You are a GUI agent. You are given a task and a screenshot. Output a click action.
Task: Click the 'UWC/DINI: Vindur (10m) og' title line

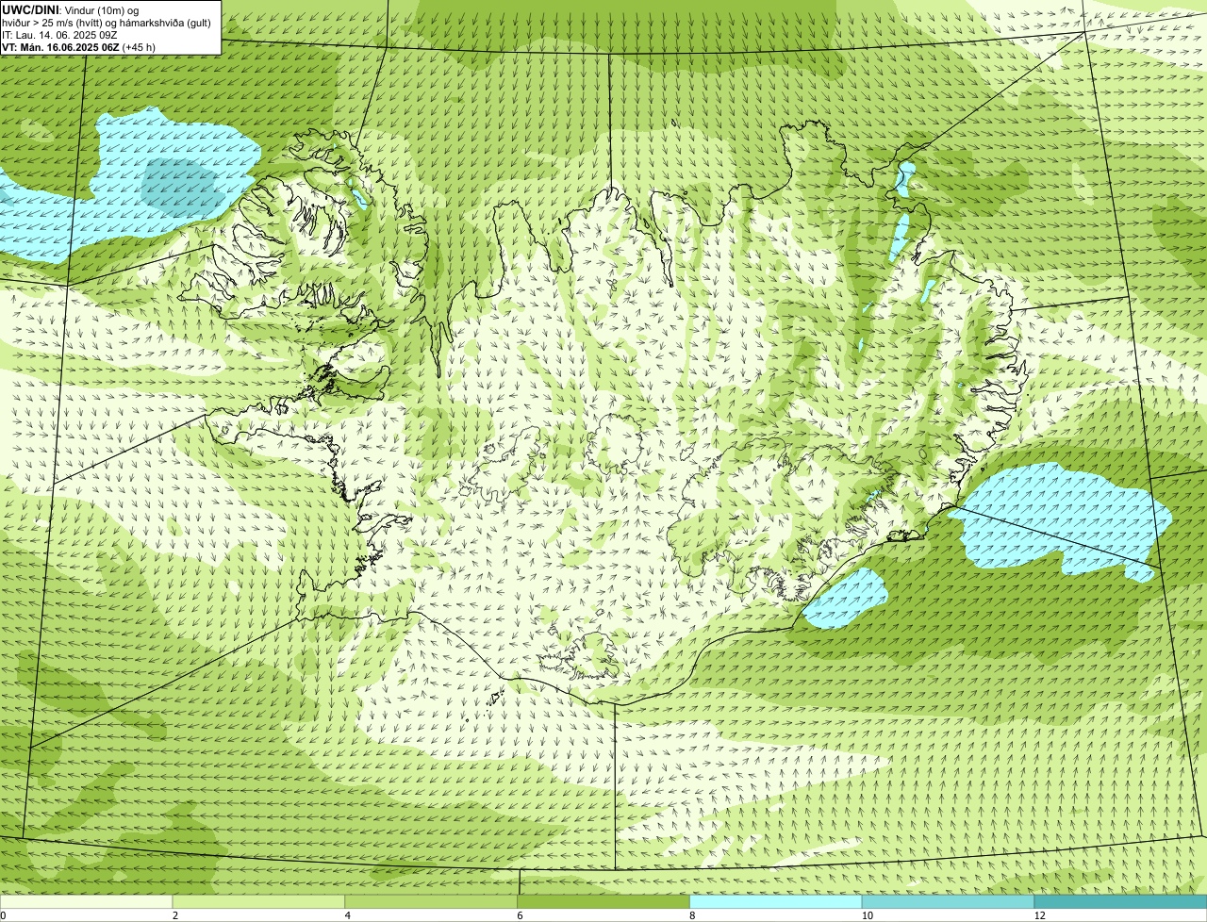pyautogui.click(x=71, y=9)
